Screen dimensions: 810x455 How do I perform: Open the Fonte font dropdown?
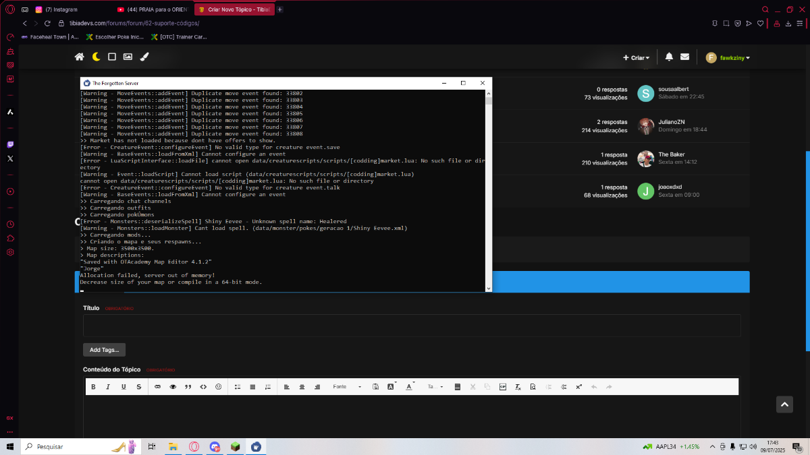point(347,387)
